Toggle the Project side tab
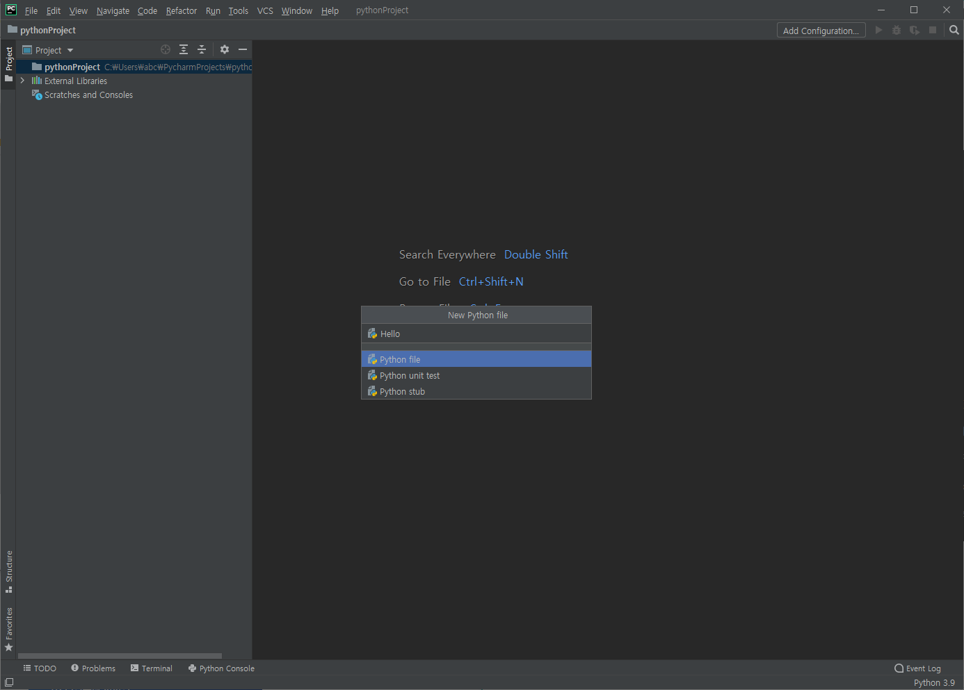 [8, 65]
